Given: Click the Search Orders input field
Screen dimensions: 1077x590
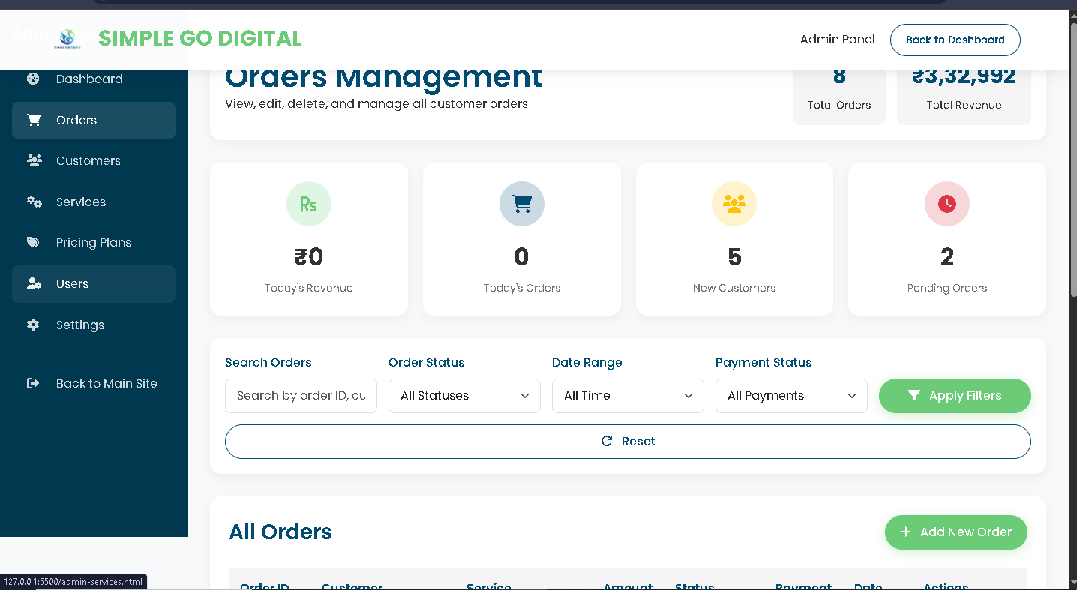Looking at the screenshot, I should [301, 395].
